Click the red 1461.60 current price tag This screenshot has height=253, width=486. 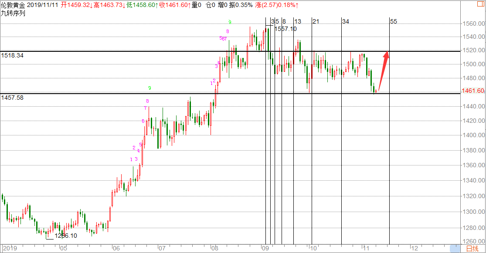point(473,91)
